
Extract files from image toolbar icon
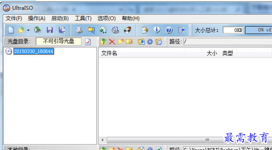142,42
